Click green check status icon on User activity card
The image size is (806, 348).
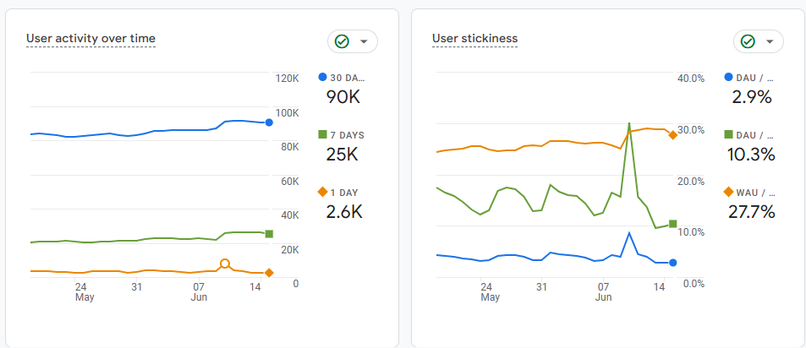click(342, 41)
